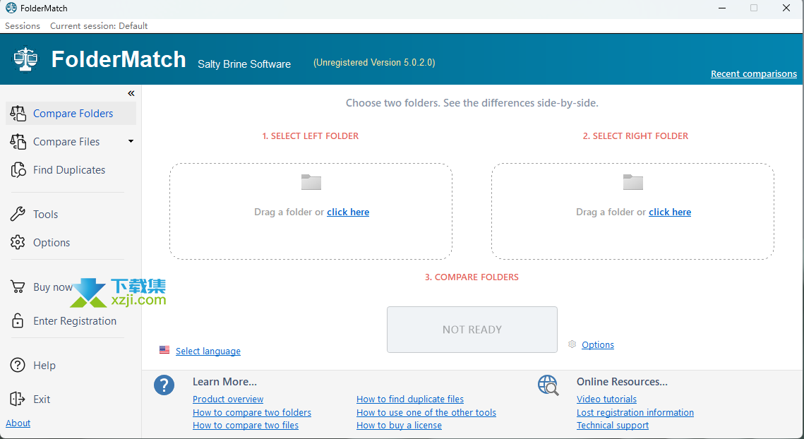
Task: Open How to compare two folders link
Action: 252,412
